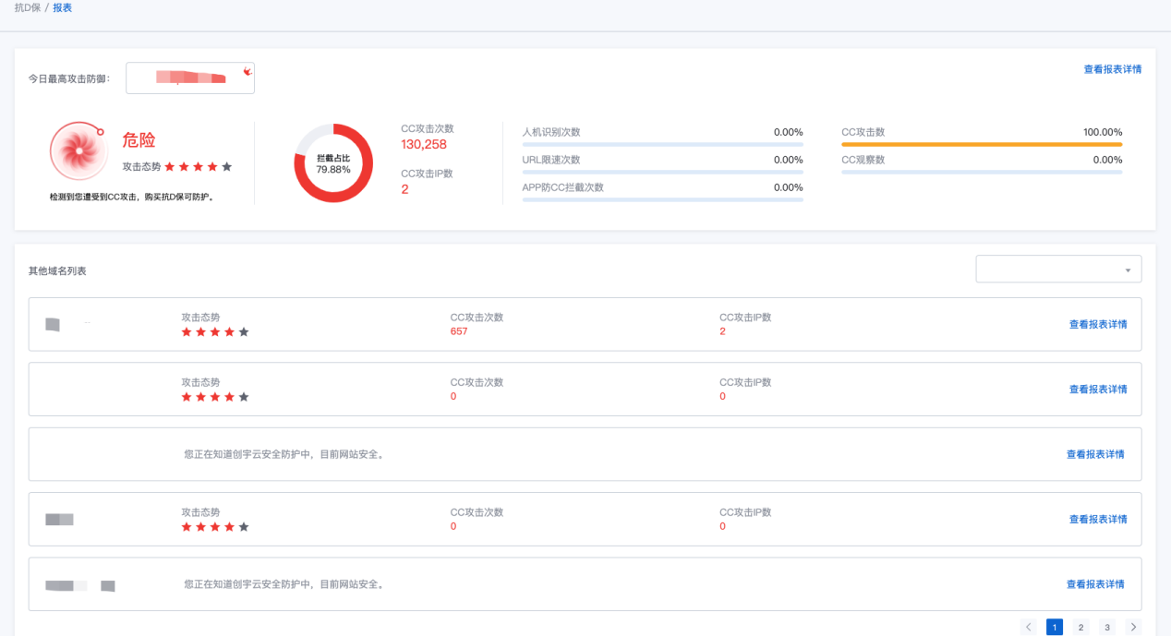Viewport: 1171px width, 636px height.
Task: Open 查看报表详情 in the last domain row
Action: coord(1094,584)
